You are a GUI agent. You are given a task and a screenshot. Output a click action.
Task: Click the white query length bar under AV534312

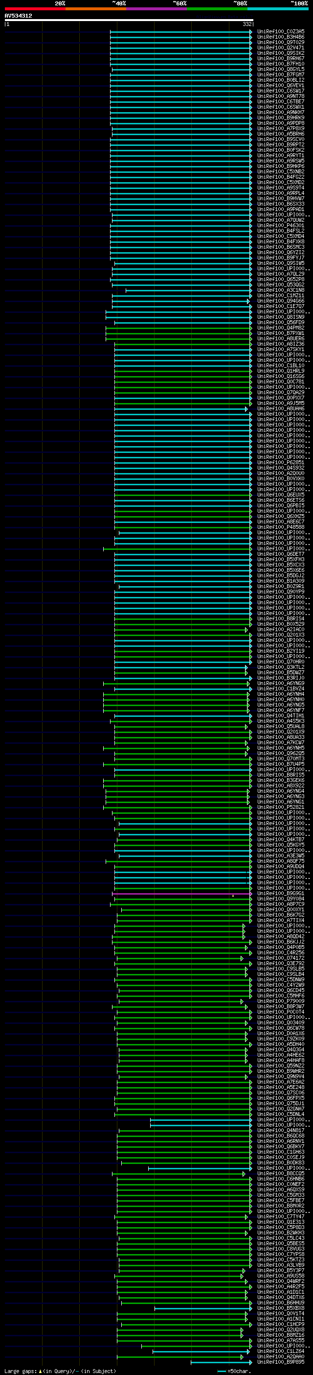(129, 20)
